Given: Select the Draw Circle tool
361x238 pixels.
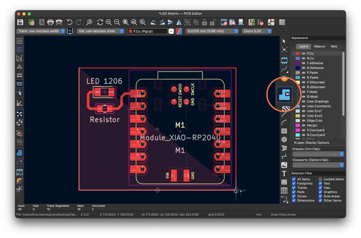Looking at the screenshot, I should click(x=284, y=139).
